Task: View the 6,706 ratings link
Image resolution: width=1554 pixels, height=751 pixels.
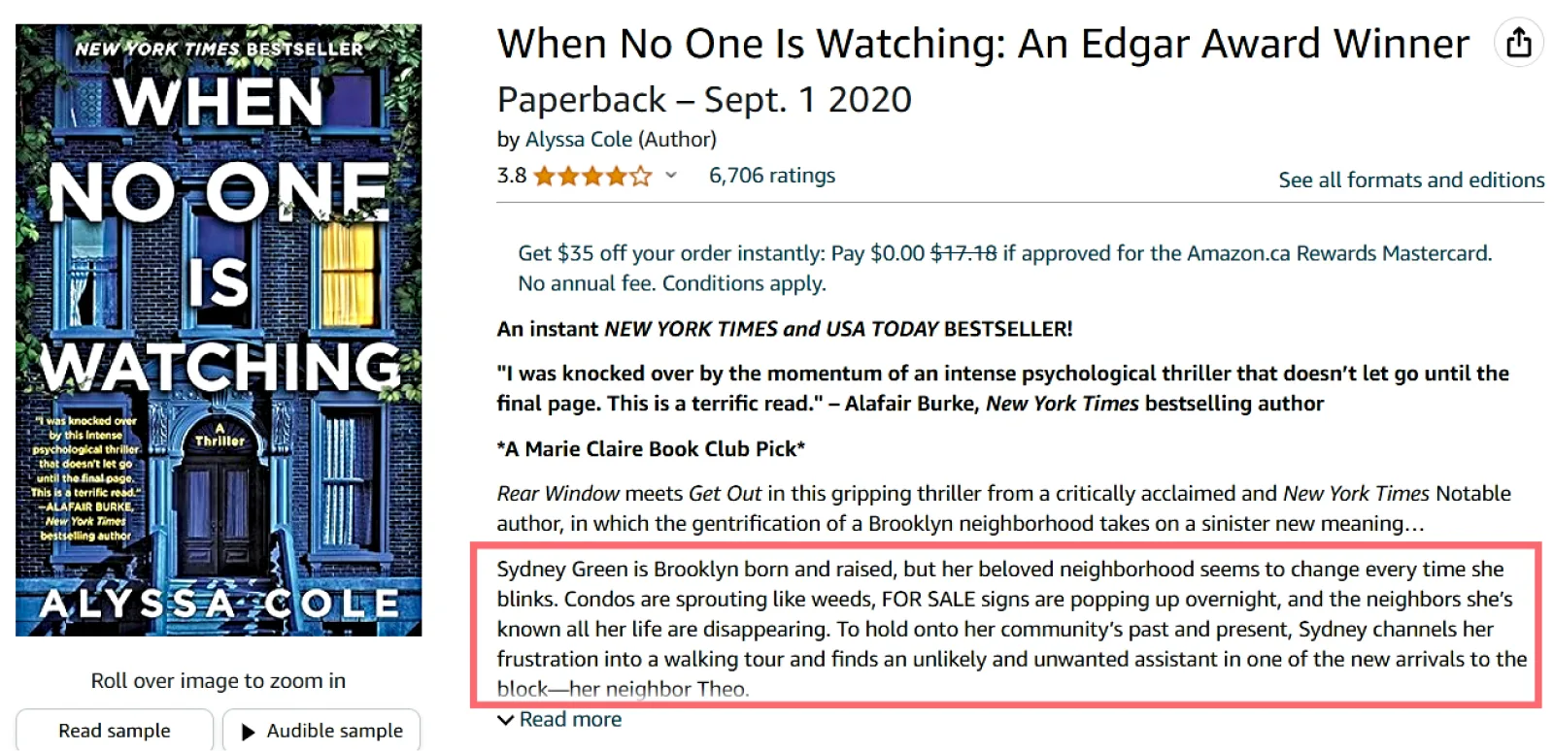Action: (771, 176)
